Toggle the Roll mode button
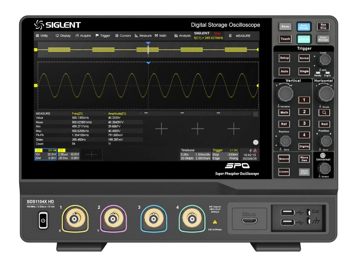The width and height of the screenshot is (359, 269). coord(324,124)
